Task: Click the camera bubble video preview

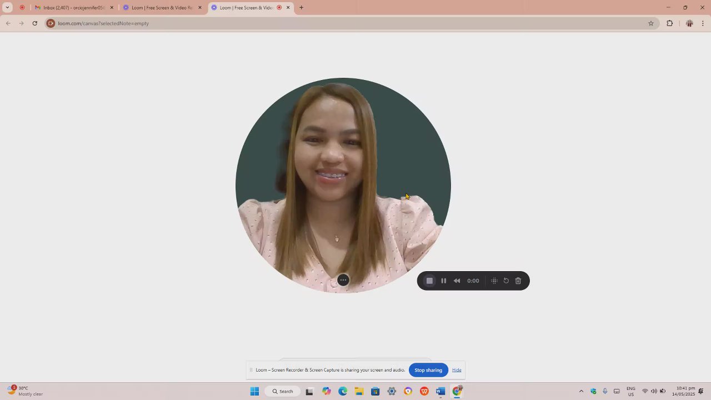Action: point(343,186)
